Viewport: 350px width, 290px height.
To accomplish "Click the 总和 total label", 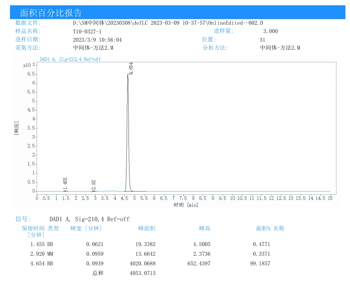I will (98, 273).
